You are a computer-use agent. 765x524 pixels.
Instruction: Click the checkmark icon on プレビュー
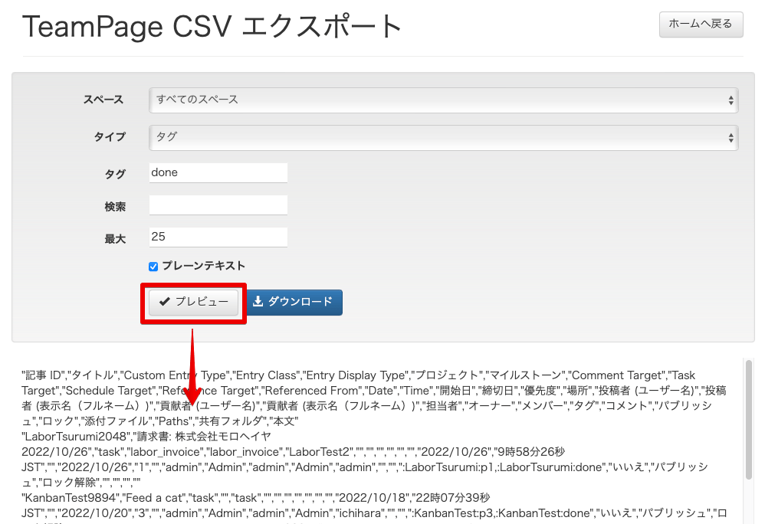pos(164,302)
